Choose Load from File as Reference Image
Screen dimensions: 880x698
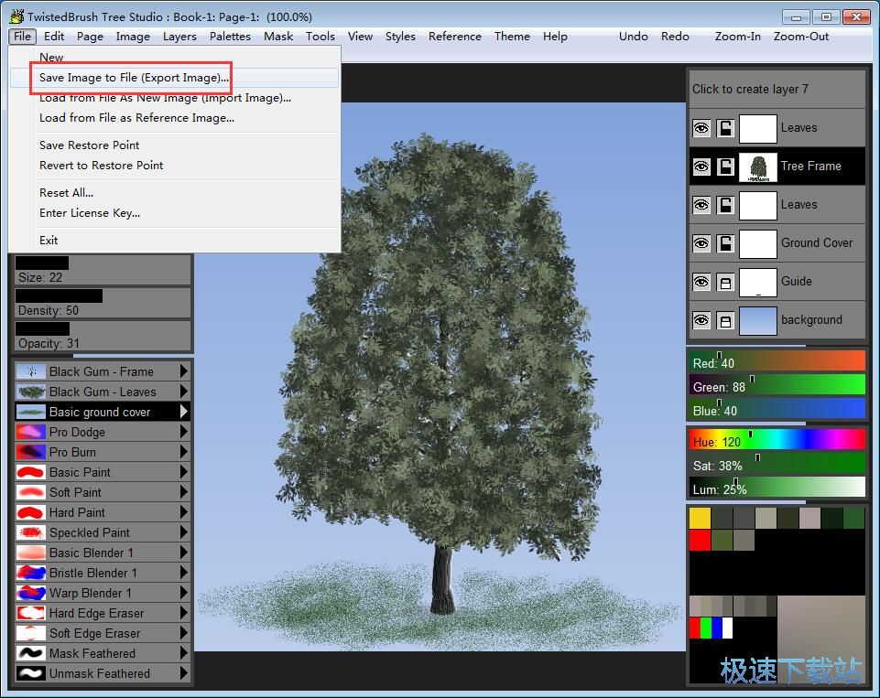174,118
